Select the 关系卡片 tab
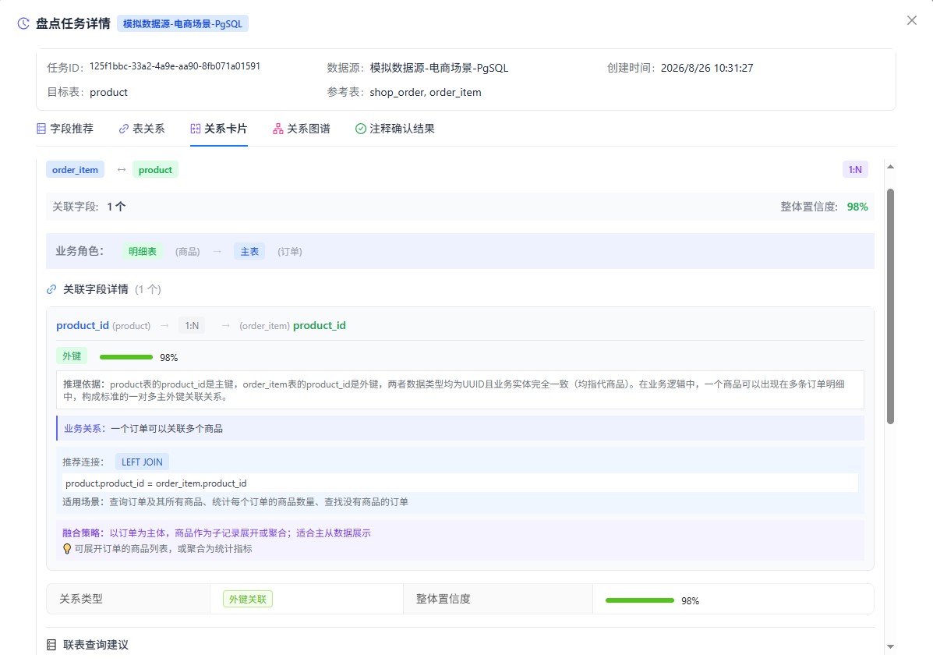Image resolution: width=933 pixels, height=669 pixels. [x=218, y=129]
